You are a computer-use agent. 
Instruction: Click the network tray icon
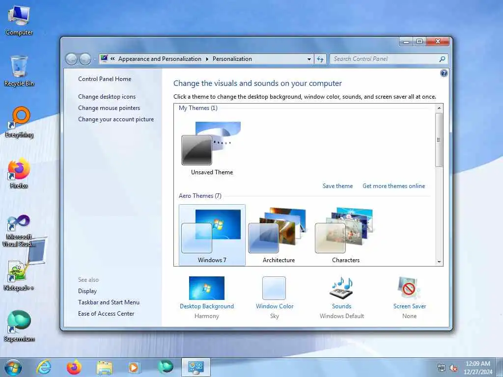[x=442, y=368]
